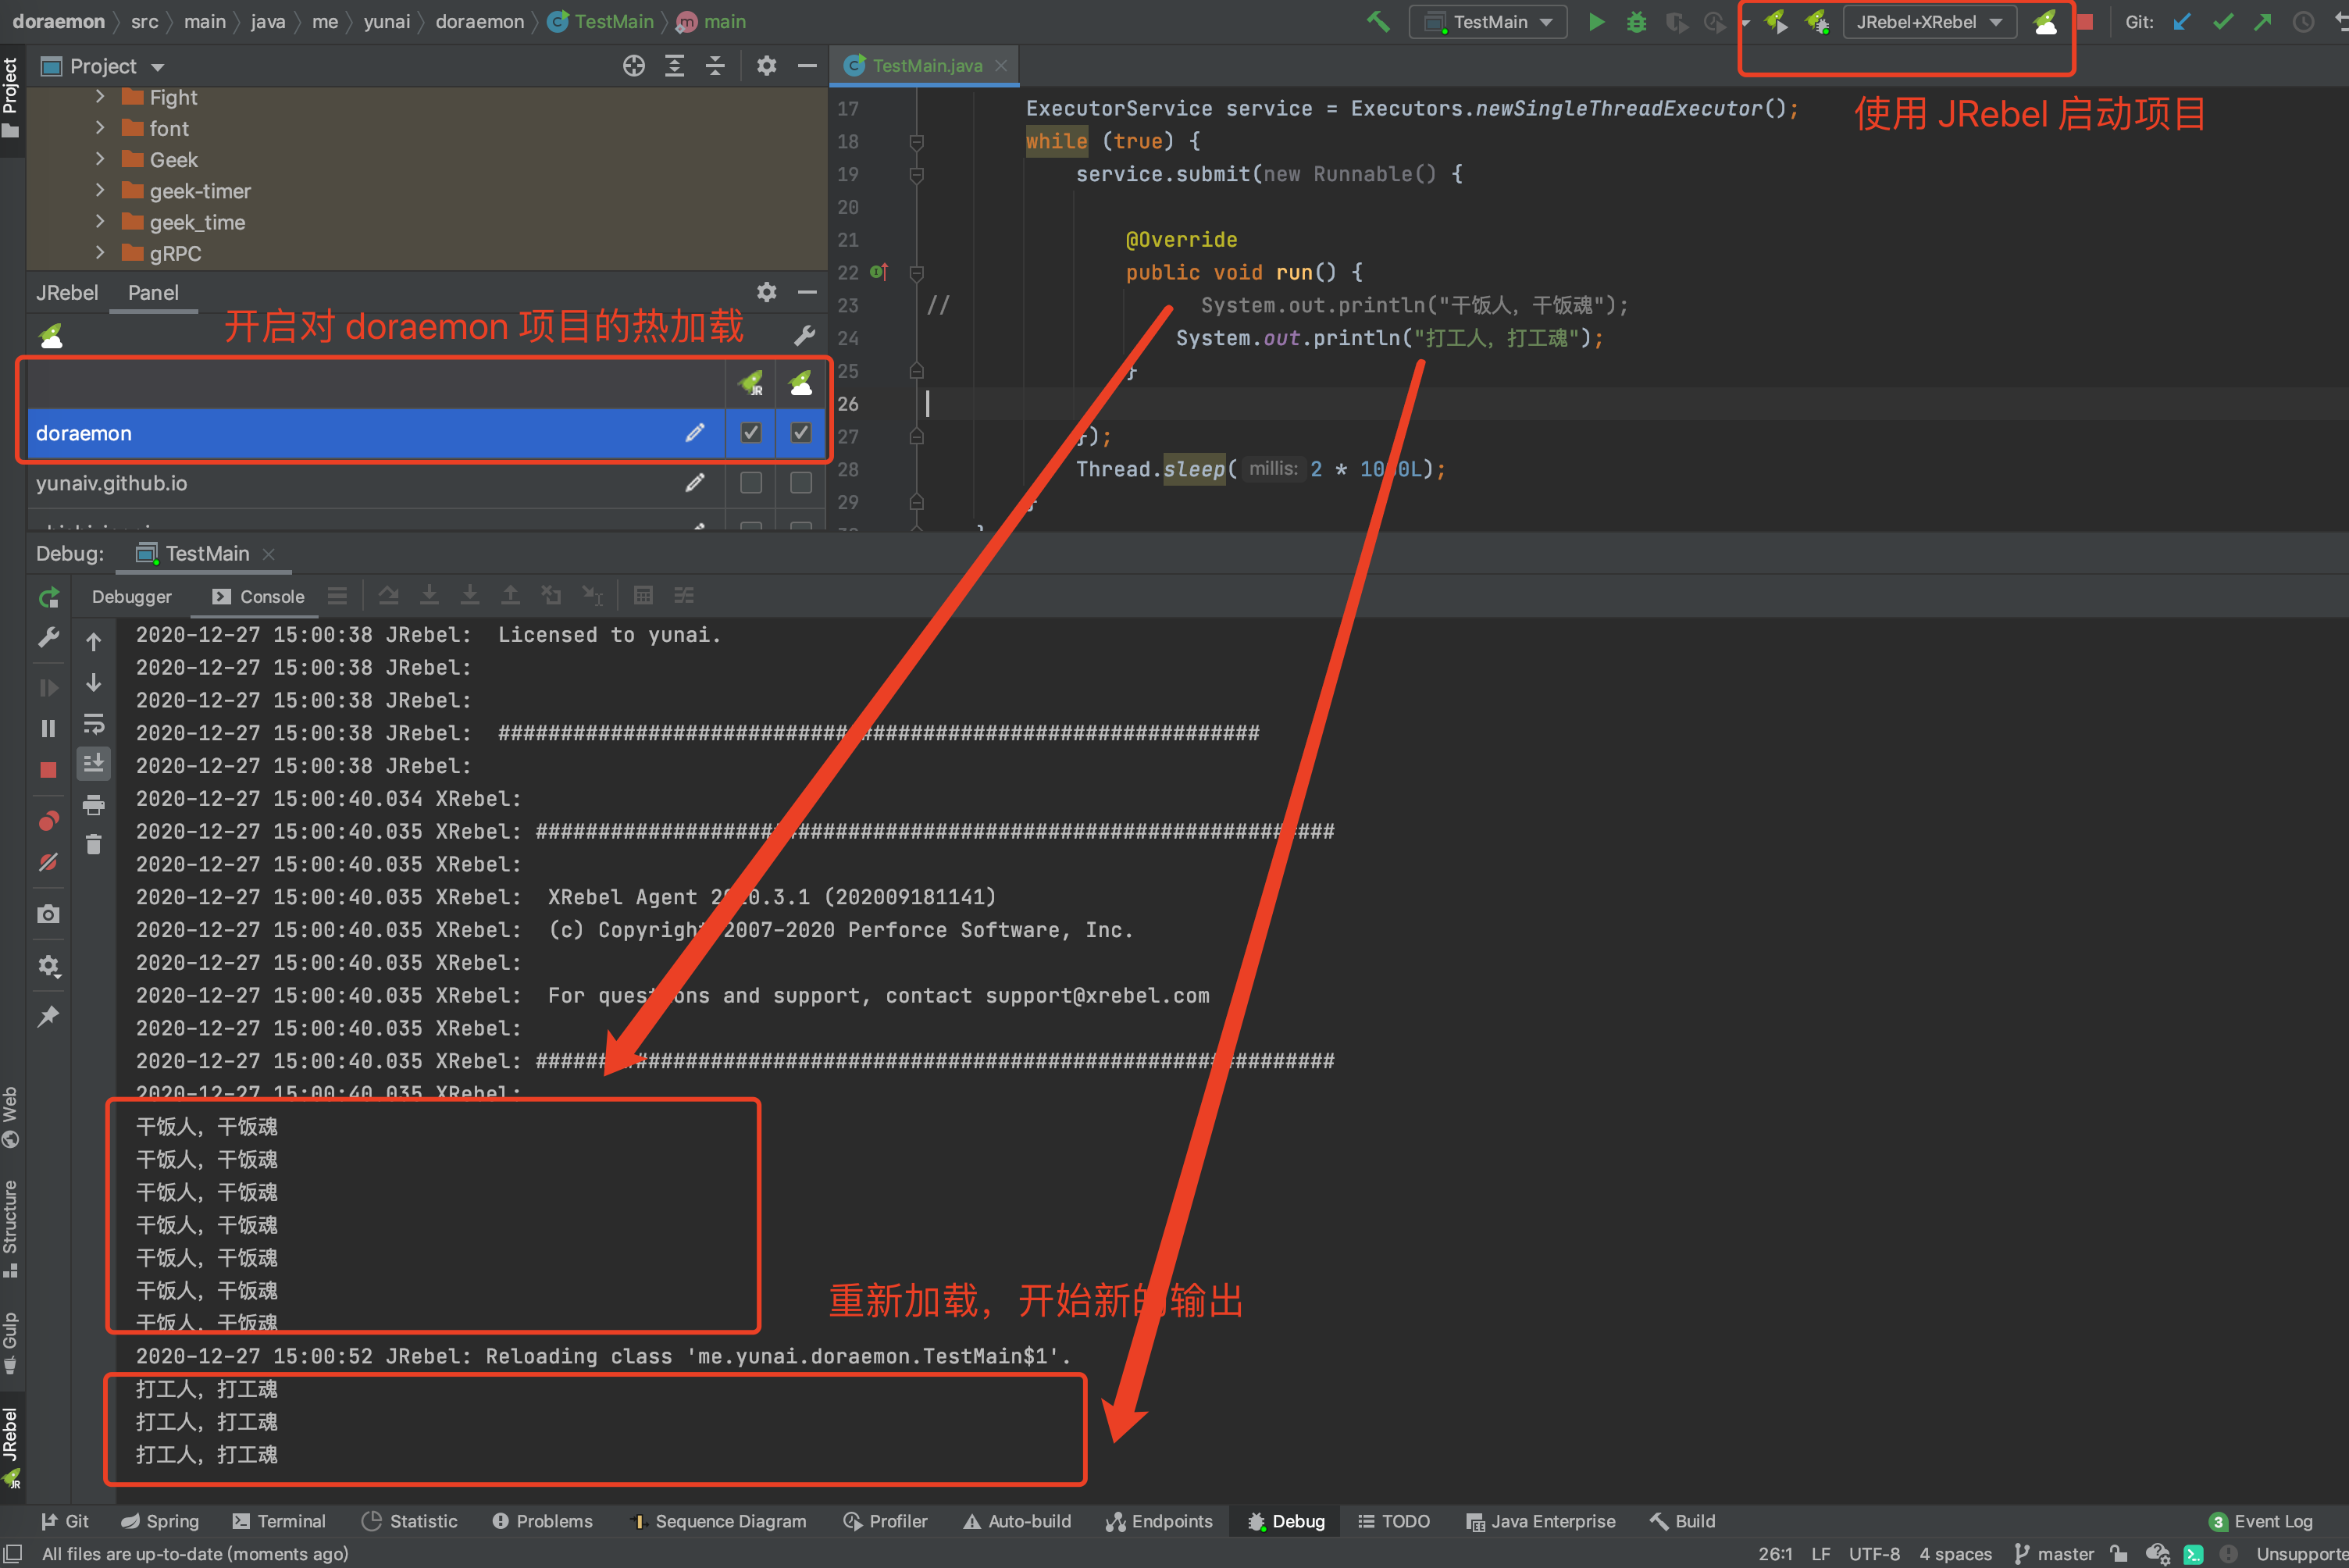Viewport: 2349px width, 1568px height.
Task: Click the Debug bug icon in top toolbar
Action: click(1636, 22)
